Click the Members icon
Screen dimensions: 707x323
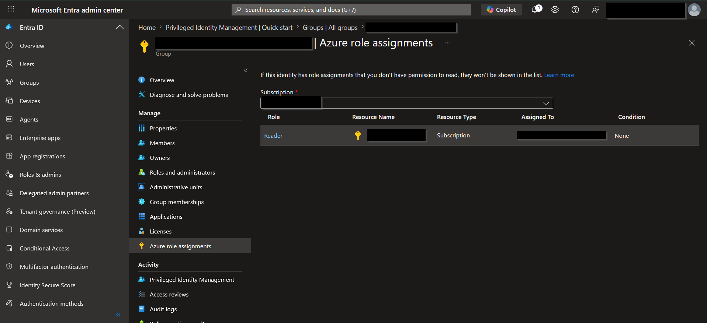pyautogui.click(x=142, y=143)
